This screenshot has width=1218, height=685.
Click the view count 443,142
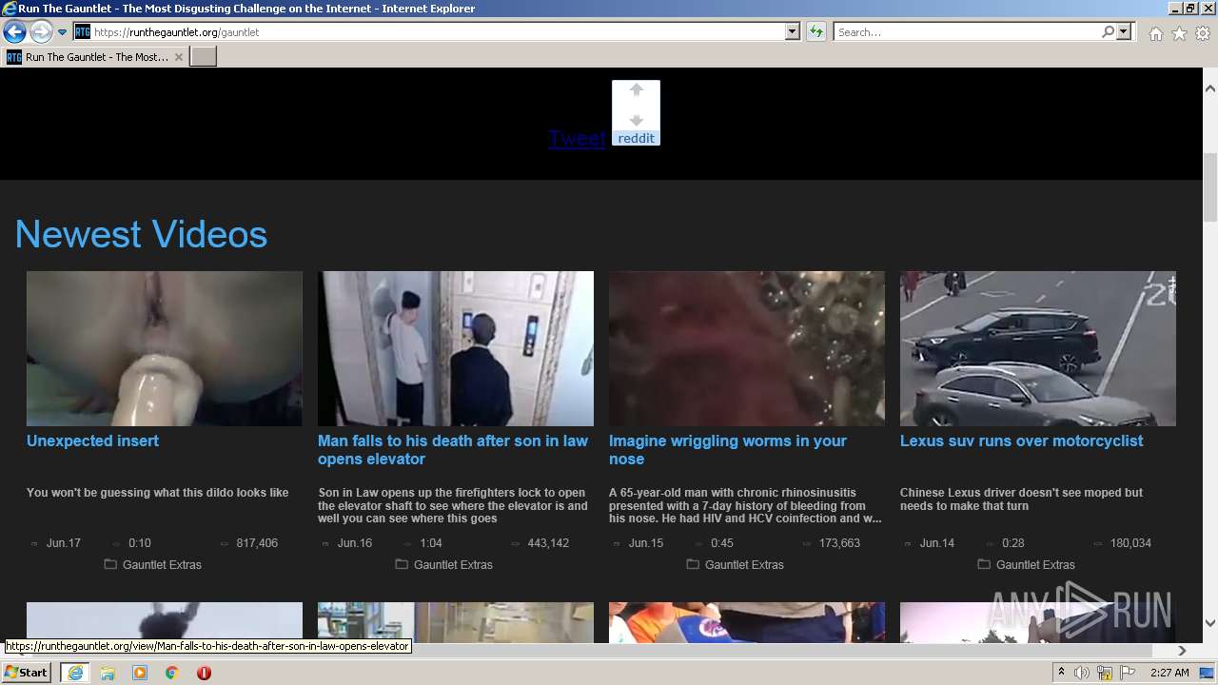pyautogui.click(x=548, y=543)
